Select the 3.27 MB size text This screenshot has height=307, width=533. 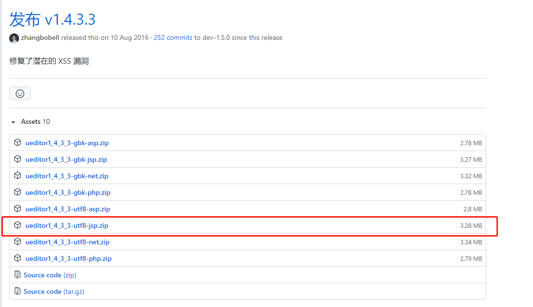point(471,160)
